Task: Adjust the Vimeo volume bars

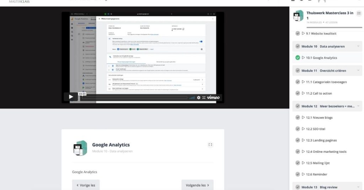Action: [192, 98]
